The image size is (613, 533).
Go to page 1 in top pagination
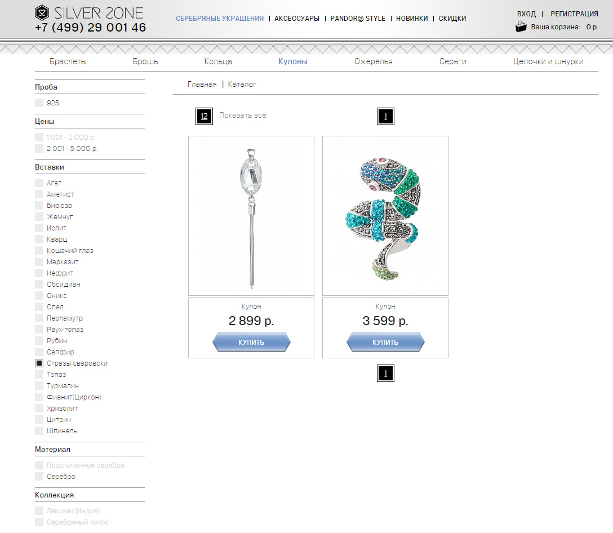click(385, 116)
